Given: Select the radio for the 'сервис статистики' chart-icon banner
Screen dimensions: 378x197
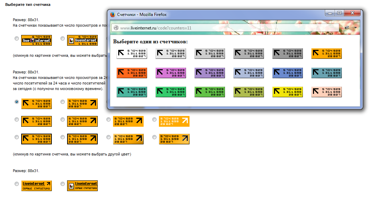Looking at the screenshot, I should coord(63,184).
